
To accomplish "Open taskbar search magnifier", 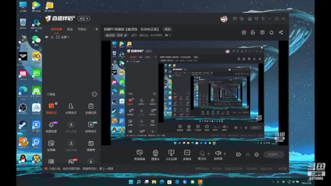I will [139, 182].
